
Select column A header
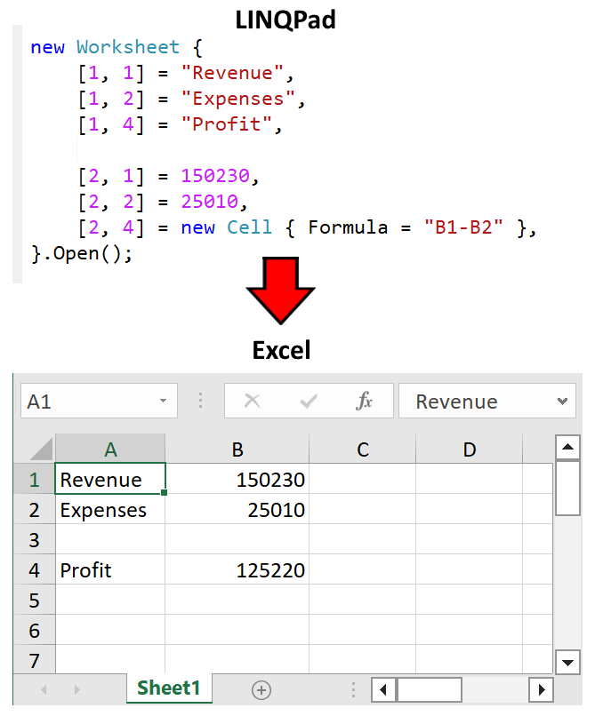110,449
